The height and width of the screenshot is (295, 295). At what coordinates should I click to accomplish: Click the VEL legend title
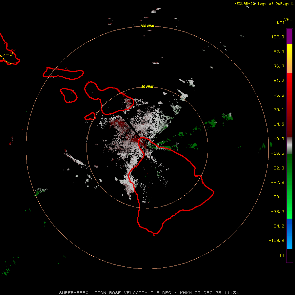click(288, 19)
